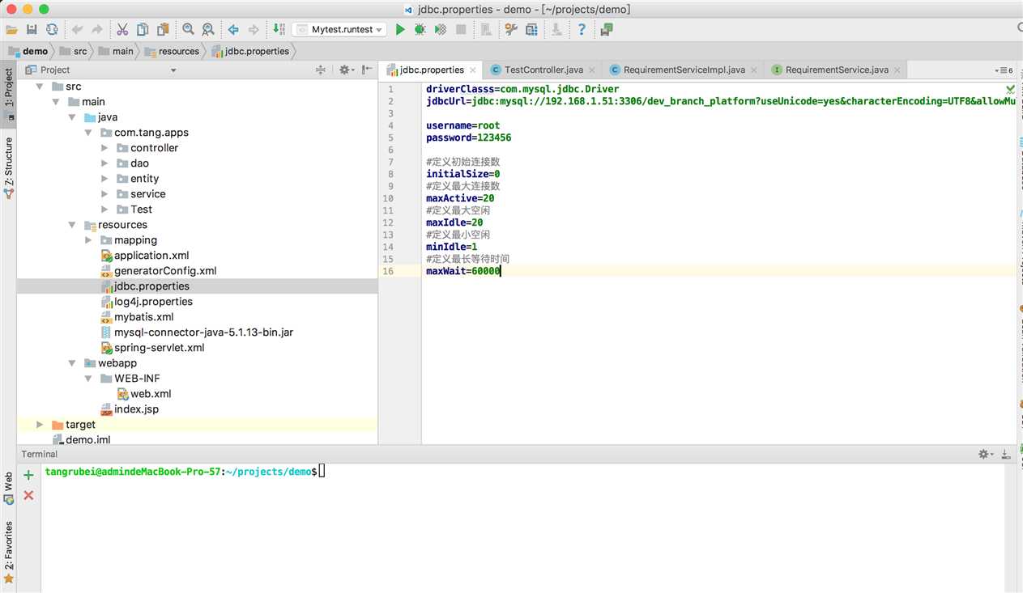Open Terminal panel gear settings
The height and width of the screenshot is (593, 1023).
tap(985, 455)
